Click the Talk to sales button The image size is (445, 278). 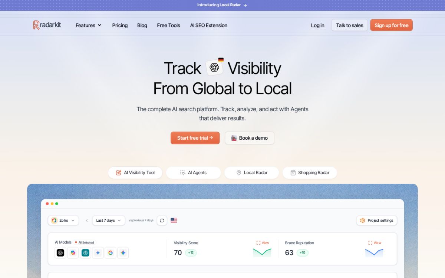coord(350,25)
